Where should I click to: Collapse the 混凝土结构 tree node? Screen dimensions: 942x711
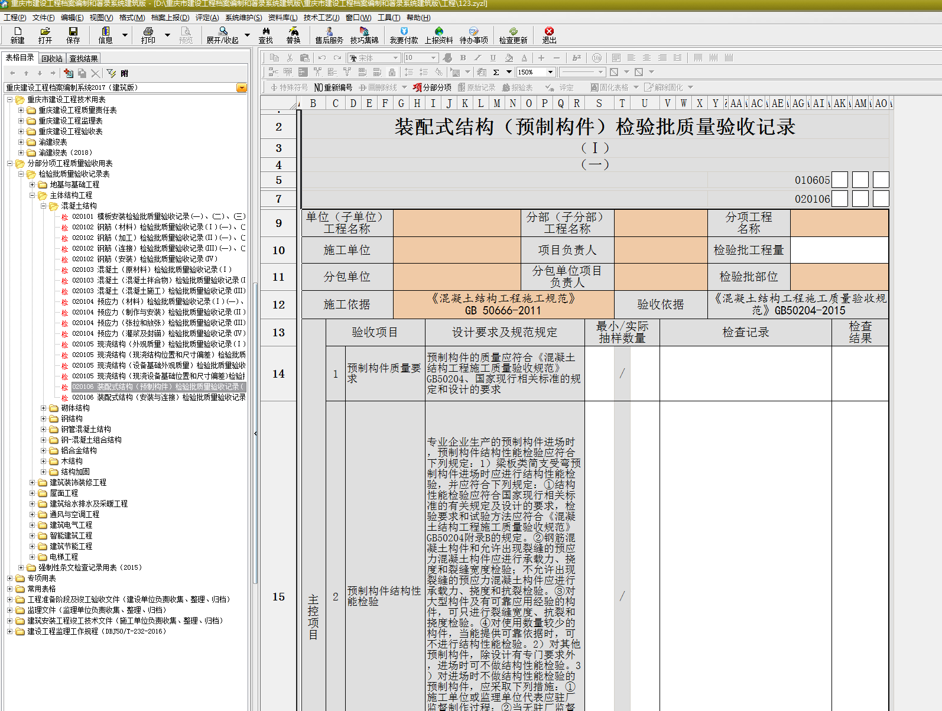(43, 206)
